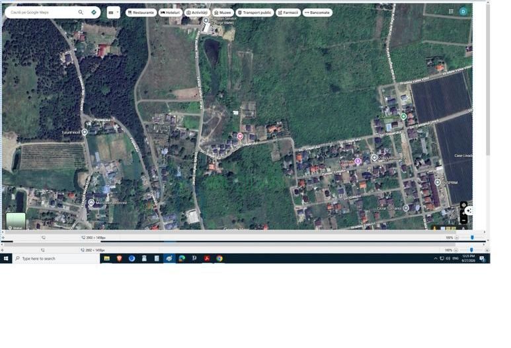Filter the map by Hoteluri
The image size is (511, 348).
[170, 13]
